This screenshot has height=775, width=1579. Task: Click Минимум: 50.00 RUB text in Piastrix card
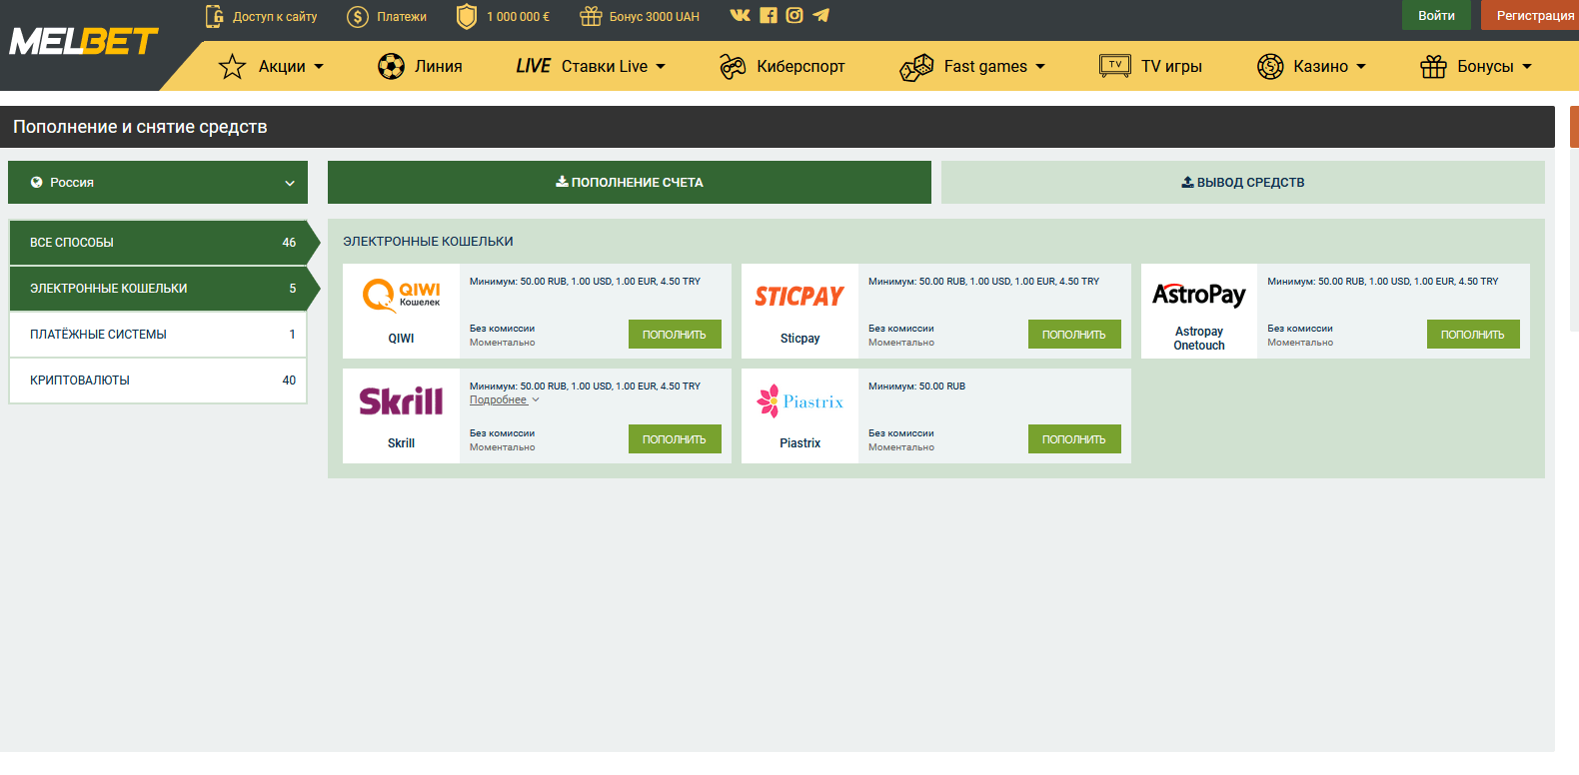click(916, 387)
